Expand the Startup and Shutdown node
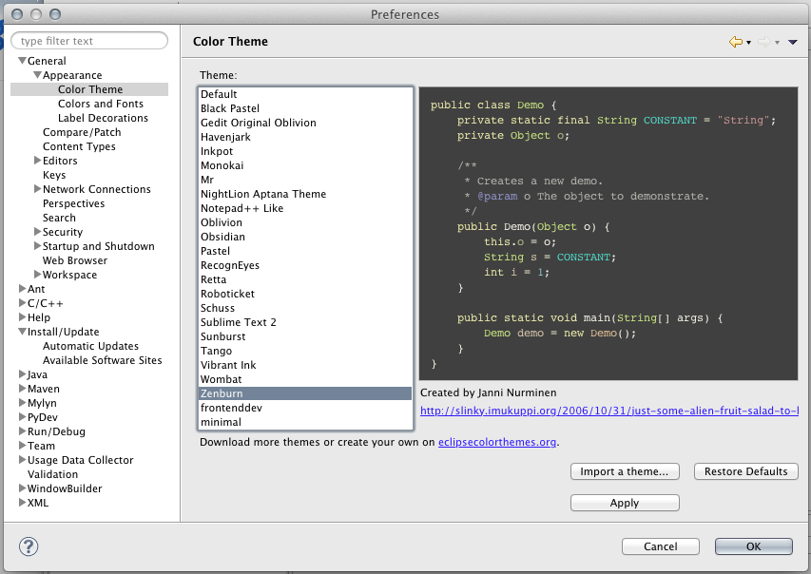This screenshot has height=574, width=811. tap(38, 245)
